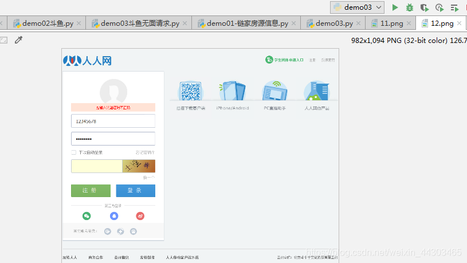467x263 pixels.
Task: Close the 12.png tab
Action: tap(459, 23)
